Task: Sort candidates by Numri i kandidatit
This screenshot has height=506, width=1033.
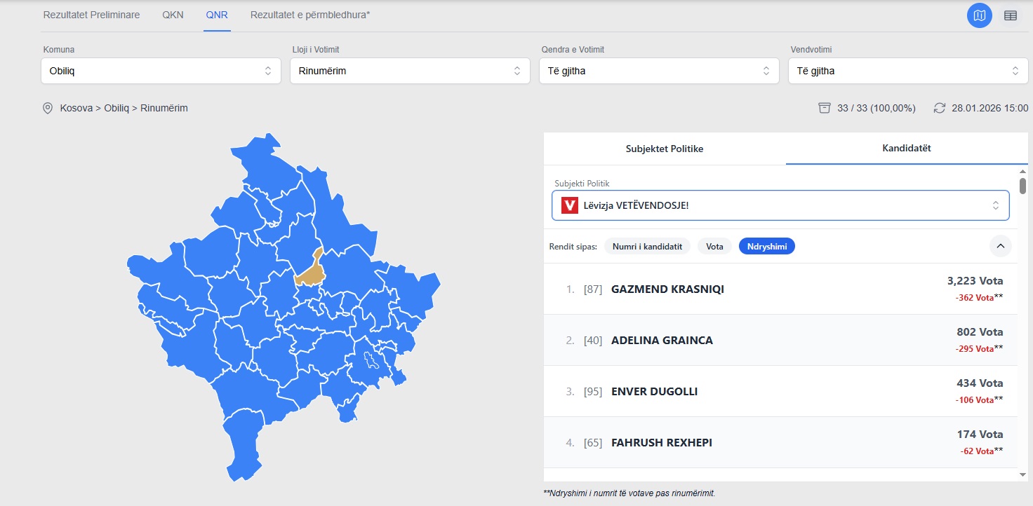Action: coord(647,246)
